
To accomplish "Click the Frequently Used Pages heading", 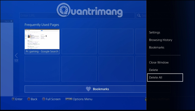I will [42, 25].
